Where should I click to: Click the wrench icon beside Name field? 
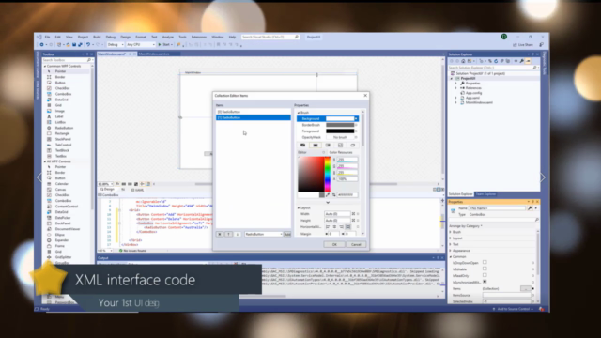coord(530,208)
